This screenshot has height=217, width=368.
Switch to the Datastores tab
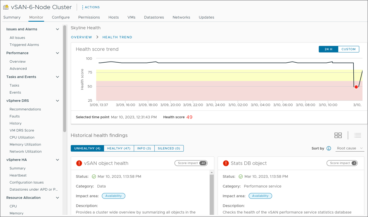154,17
